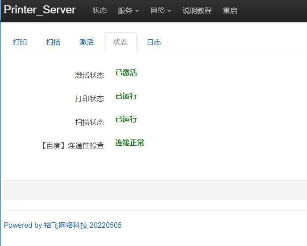Screen dimensions: 307x246
Task: Click the green 已激活 status text
Action: click(126, 73)
